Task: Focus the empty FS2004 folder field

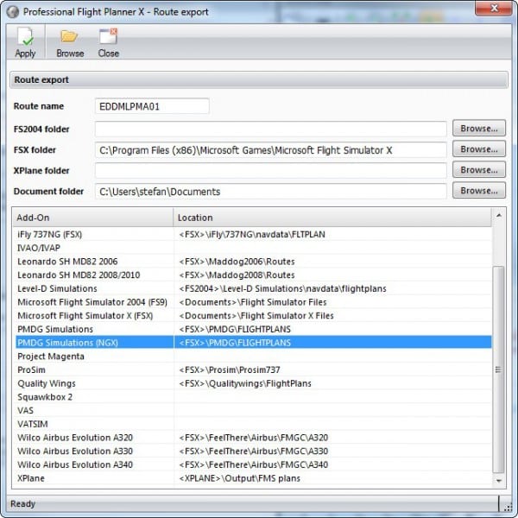Action: pyautogui.click(x=270, y=129)
